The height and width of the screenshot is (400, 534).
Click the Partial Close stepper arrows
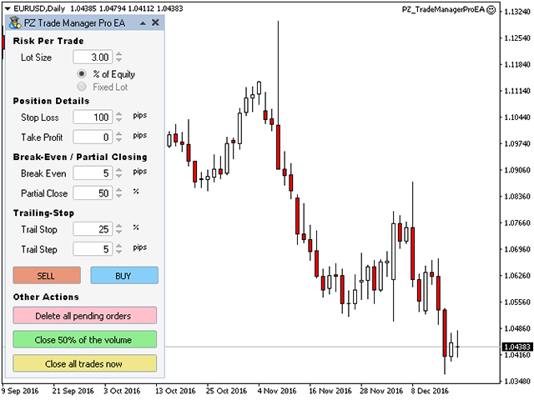[118, 192]
